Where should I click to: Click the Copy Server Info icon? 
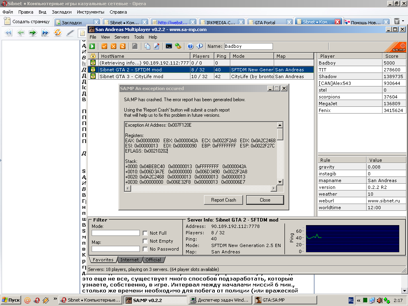tap(147, 46)
